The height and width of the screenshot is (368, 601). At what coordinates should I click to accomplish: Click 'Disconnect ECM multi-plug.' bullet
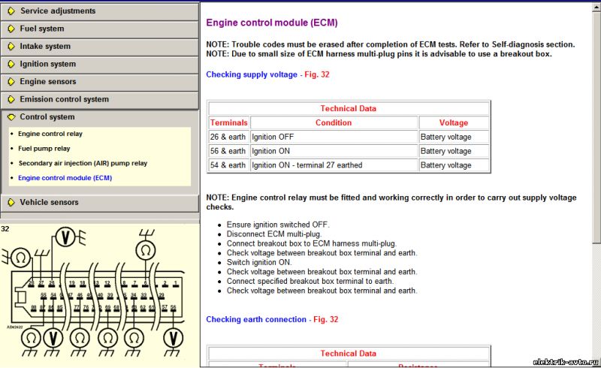(x=274, y=234)
